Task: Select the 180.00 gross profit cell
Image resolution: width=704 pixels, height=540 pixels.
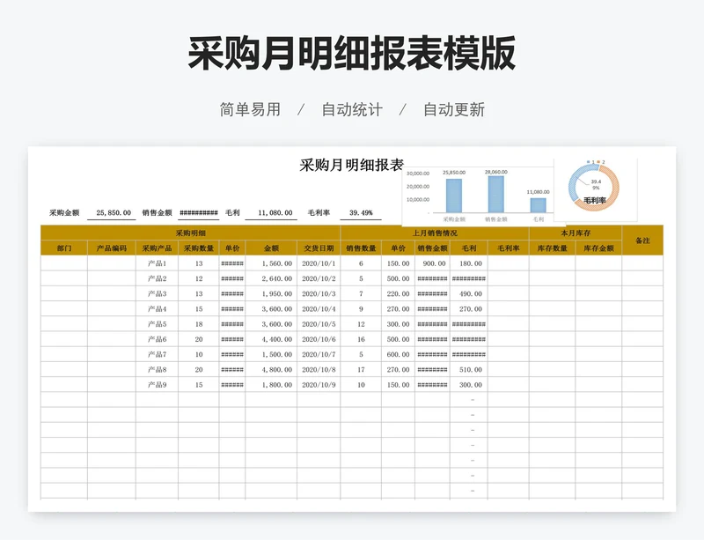Action: click(x=469, y=263)
